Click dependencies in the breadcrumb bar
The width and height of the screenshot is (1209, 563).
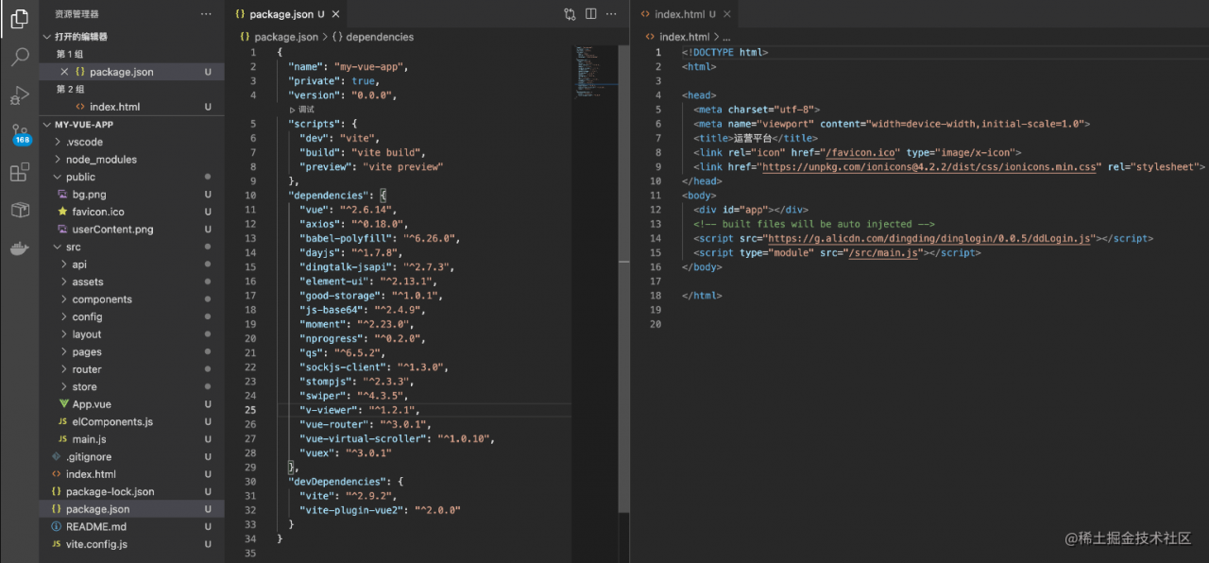coord(380,37)
